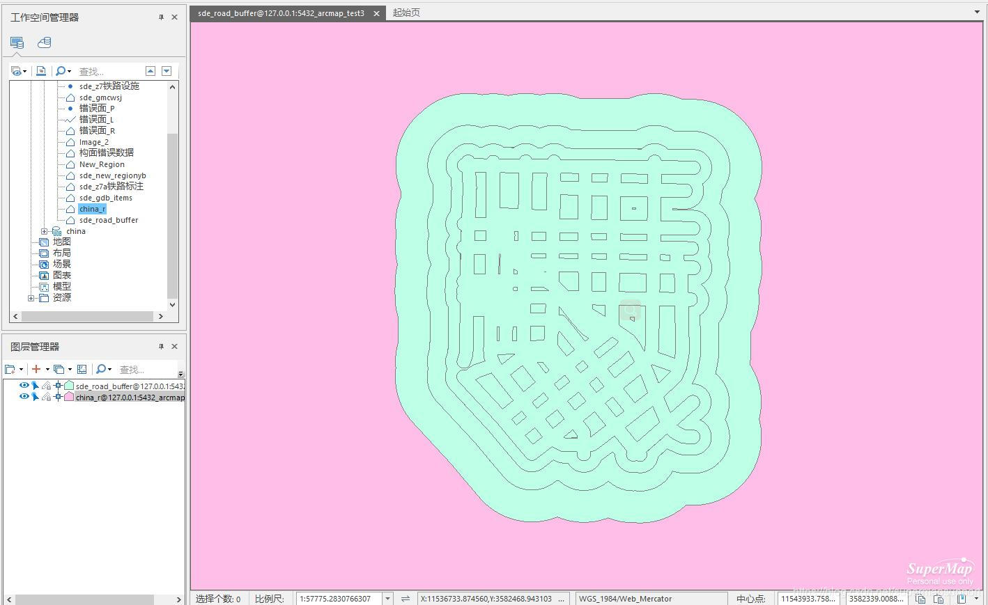Open the layer toolbar overflow arrow

pos(180,374)
